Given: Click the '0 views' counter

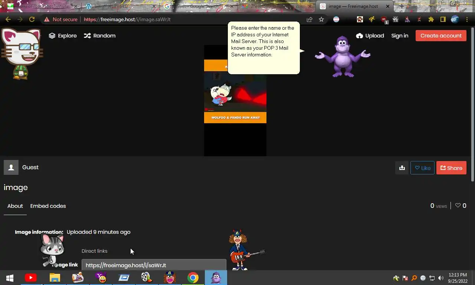Looking at the screenshot, I should coord(439,206).
